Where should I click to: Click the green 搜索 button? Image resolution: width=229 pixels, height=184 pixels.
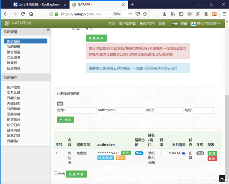click(65, 120)
